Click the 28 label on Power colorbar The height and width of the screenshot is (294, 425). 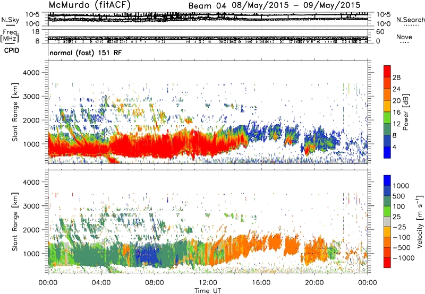click(396, 77)
